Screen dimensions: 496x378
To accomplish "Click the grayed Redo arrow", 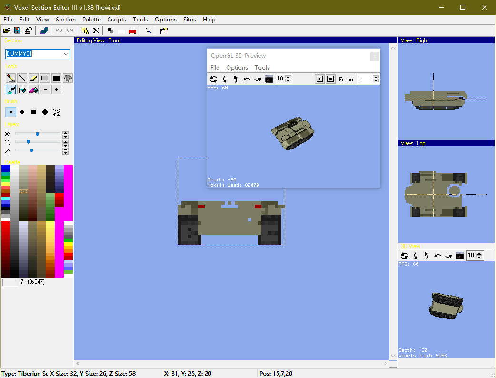I will click(x=70, y=30).
